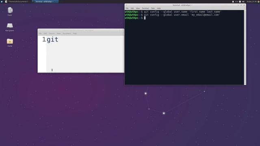Viewport: 260px width, 146px height.
Task: Open the text editor Help menu
Action: 75,33
